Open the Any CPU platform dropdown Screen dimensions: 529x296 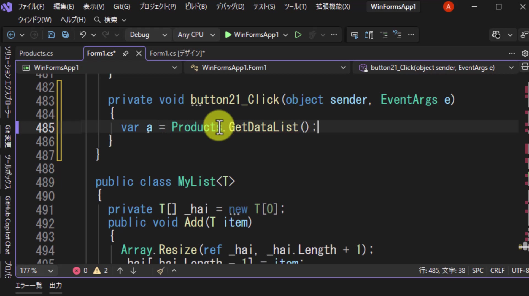pos(196,35)
